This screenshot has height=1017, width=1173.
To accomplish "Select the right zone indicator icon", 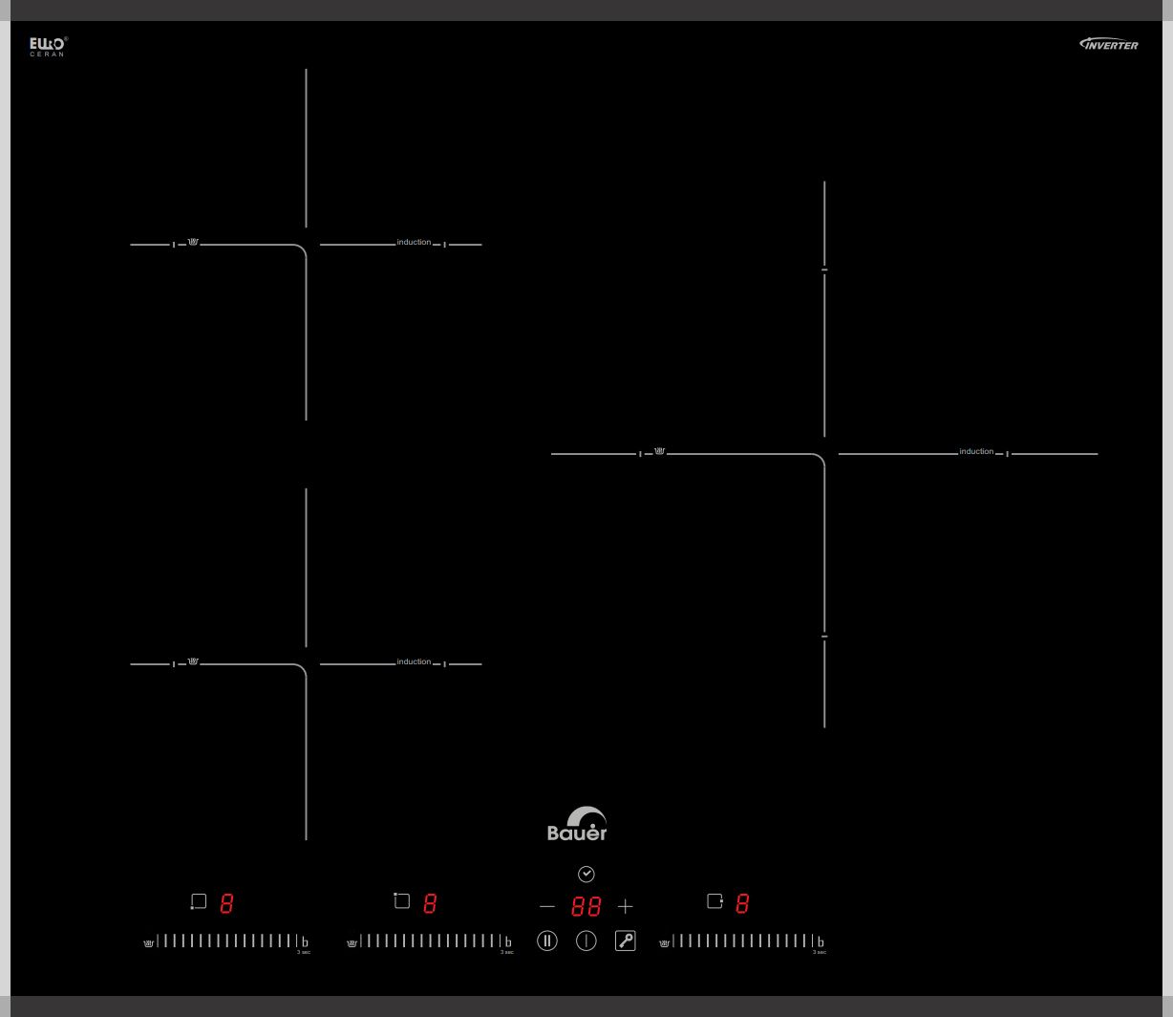I will point(714,901).
